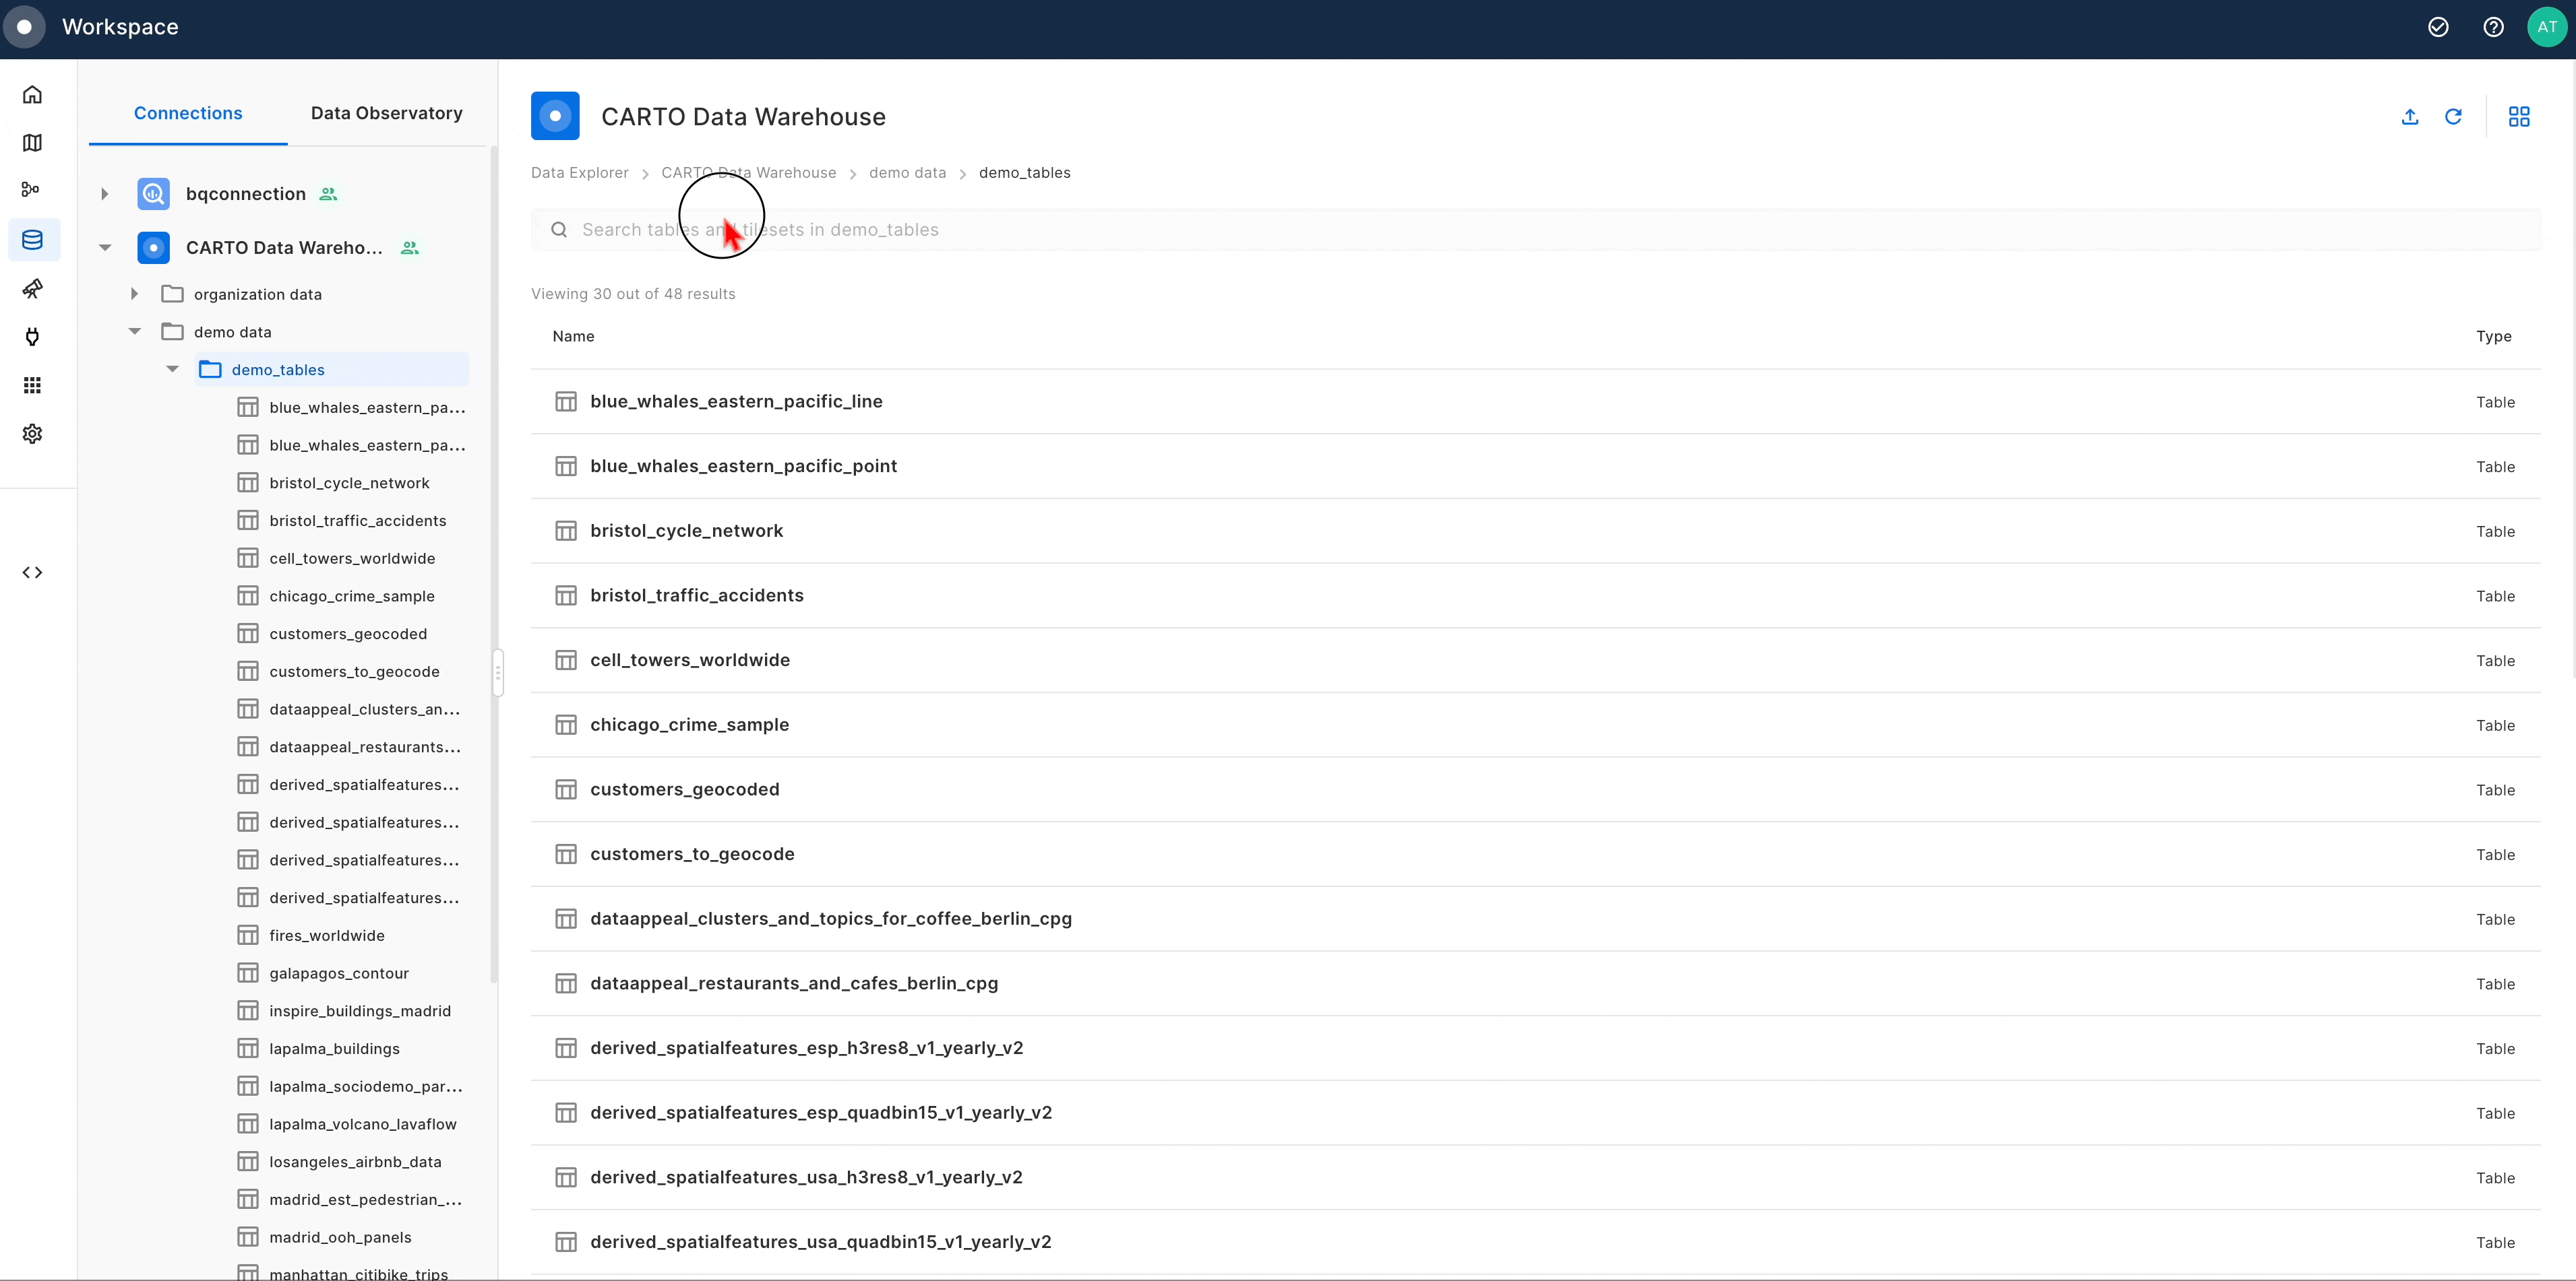The image size is (2576, 1281).
Task: Go to demo data breadcrumb
Action: tap(907, 173)
